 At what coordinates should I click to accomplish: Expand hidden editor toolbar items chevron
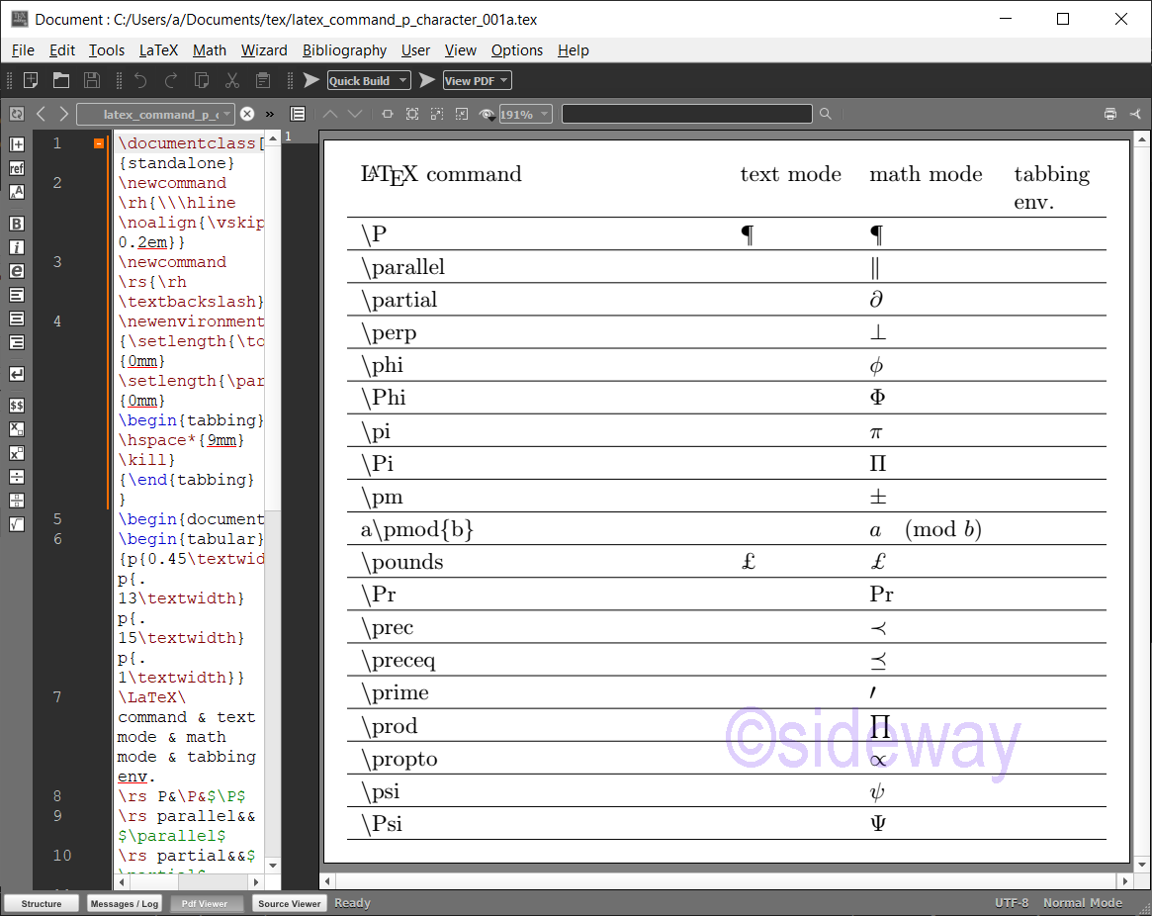[x=270, y=114]
